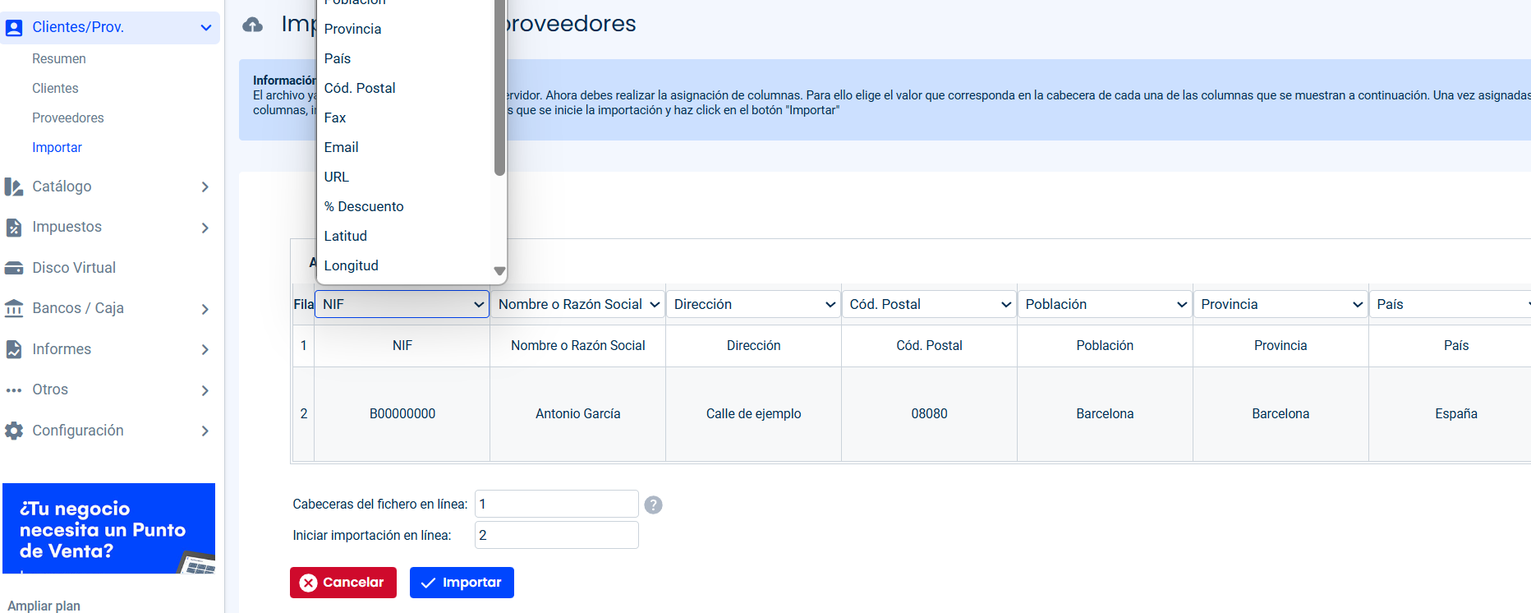The width and height of the screenshot is (1531, 613).
Task: Click the help question mark icon
Action: [653, 505]
